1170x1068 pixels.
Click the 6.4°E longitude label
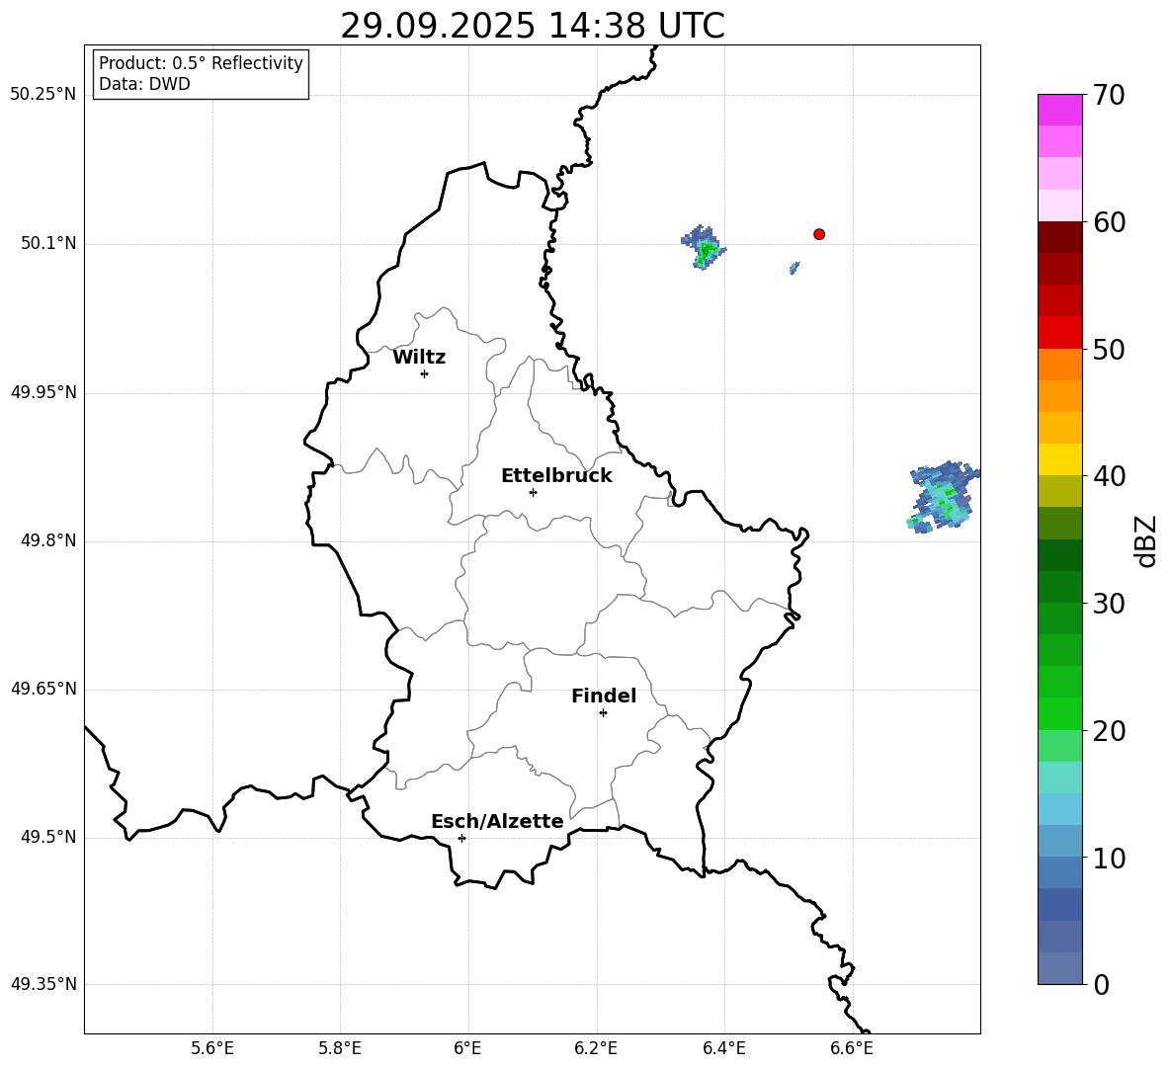coord(723,1048)
